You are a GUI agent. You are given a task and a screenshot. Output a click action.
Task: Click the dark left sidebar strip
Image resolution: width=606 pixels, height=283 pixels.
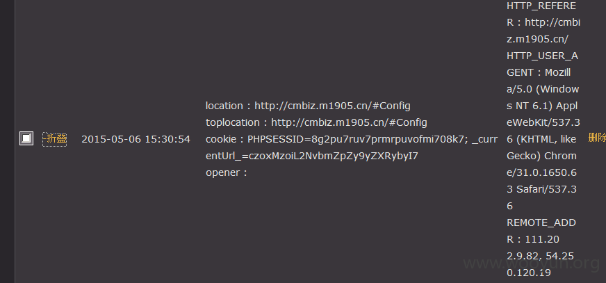[x=8, y=142]
